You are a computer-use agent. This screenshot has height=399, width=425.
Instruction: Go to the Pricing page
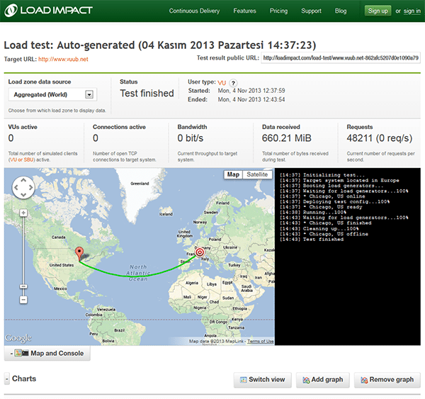click(278, 11)
